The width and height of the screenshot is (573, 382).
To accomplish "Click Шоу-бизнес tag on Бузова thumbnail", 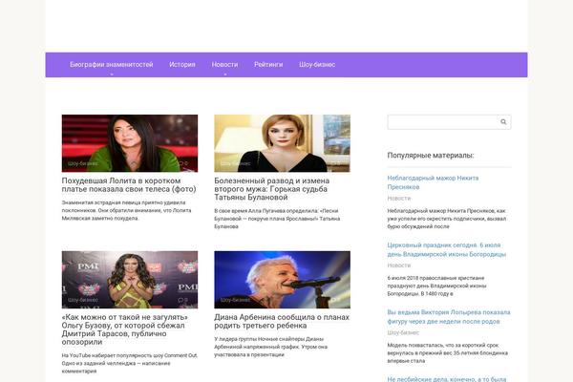I will tap(82, 300).
